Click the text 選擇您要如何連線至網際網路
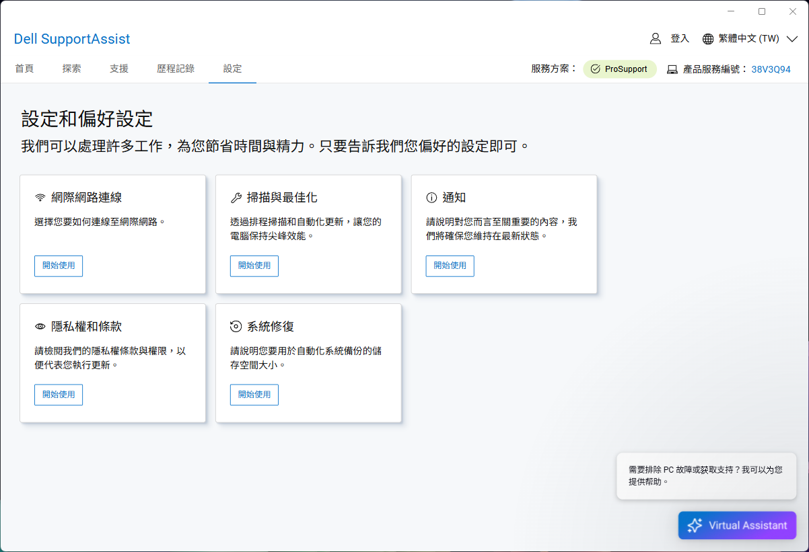Screen dimensions: 809x552 [x=100, y=221]
